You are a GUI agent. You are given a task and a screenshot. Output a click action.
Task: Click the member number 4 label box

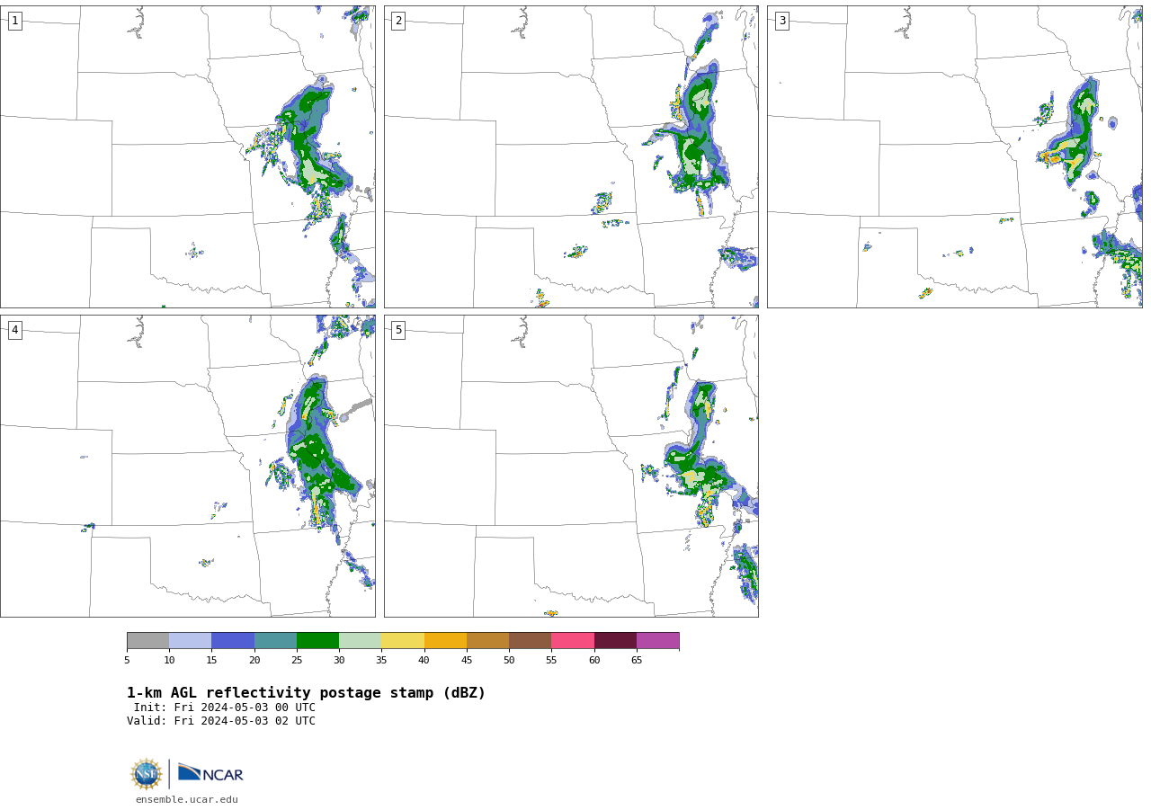14,330
